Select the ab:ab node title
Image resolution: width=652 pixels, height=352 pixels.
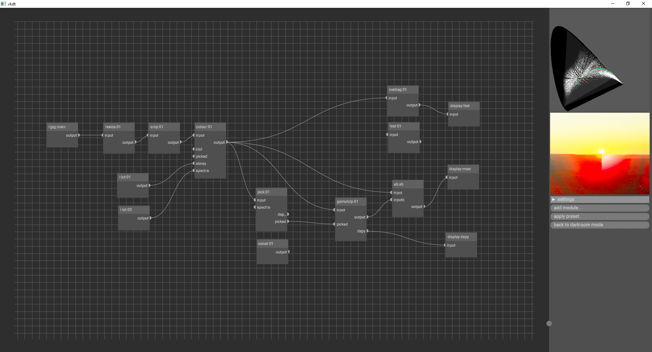(408, 184)
